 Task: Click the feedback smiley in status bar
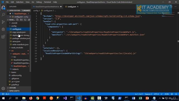pos(172,94)
